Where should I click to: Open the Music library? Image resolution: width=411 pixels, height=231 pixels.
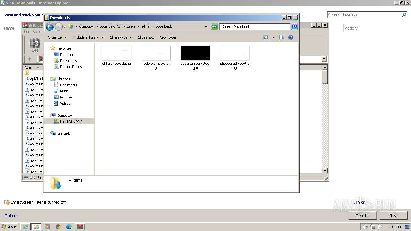[64, 91]
